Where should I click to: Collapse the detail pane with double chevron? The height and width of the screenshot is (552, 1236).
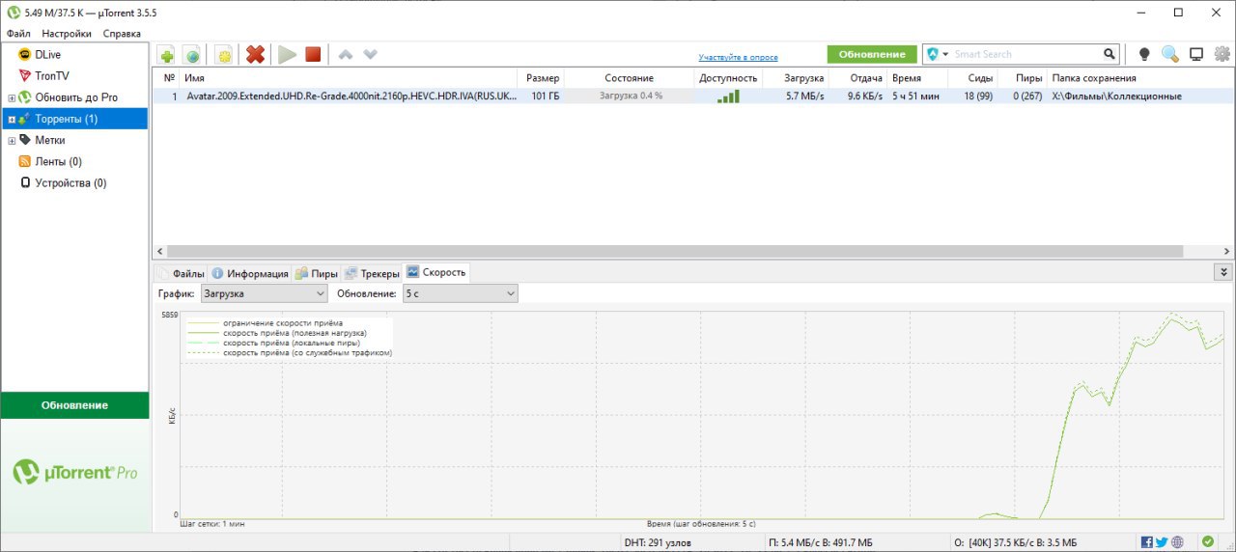coord(1223,272)
